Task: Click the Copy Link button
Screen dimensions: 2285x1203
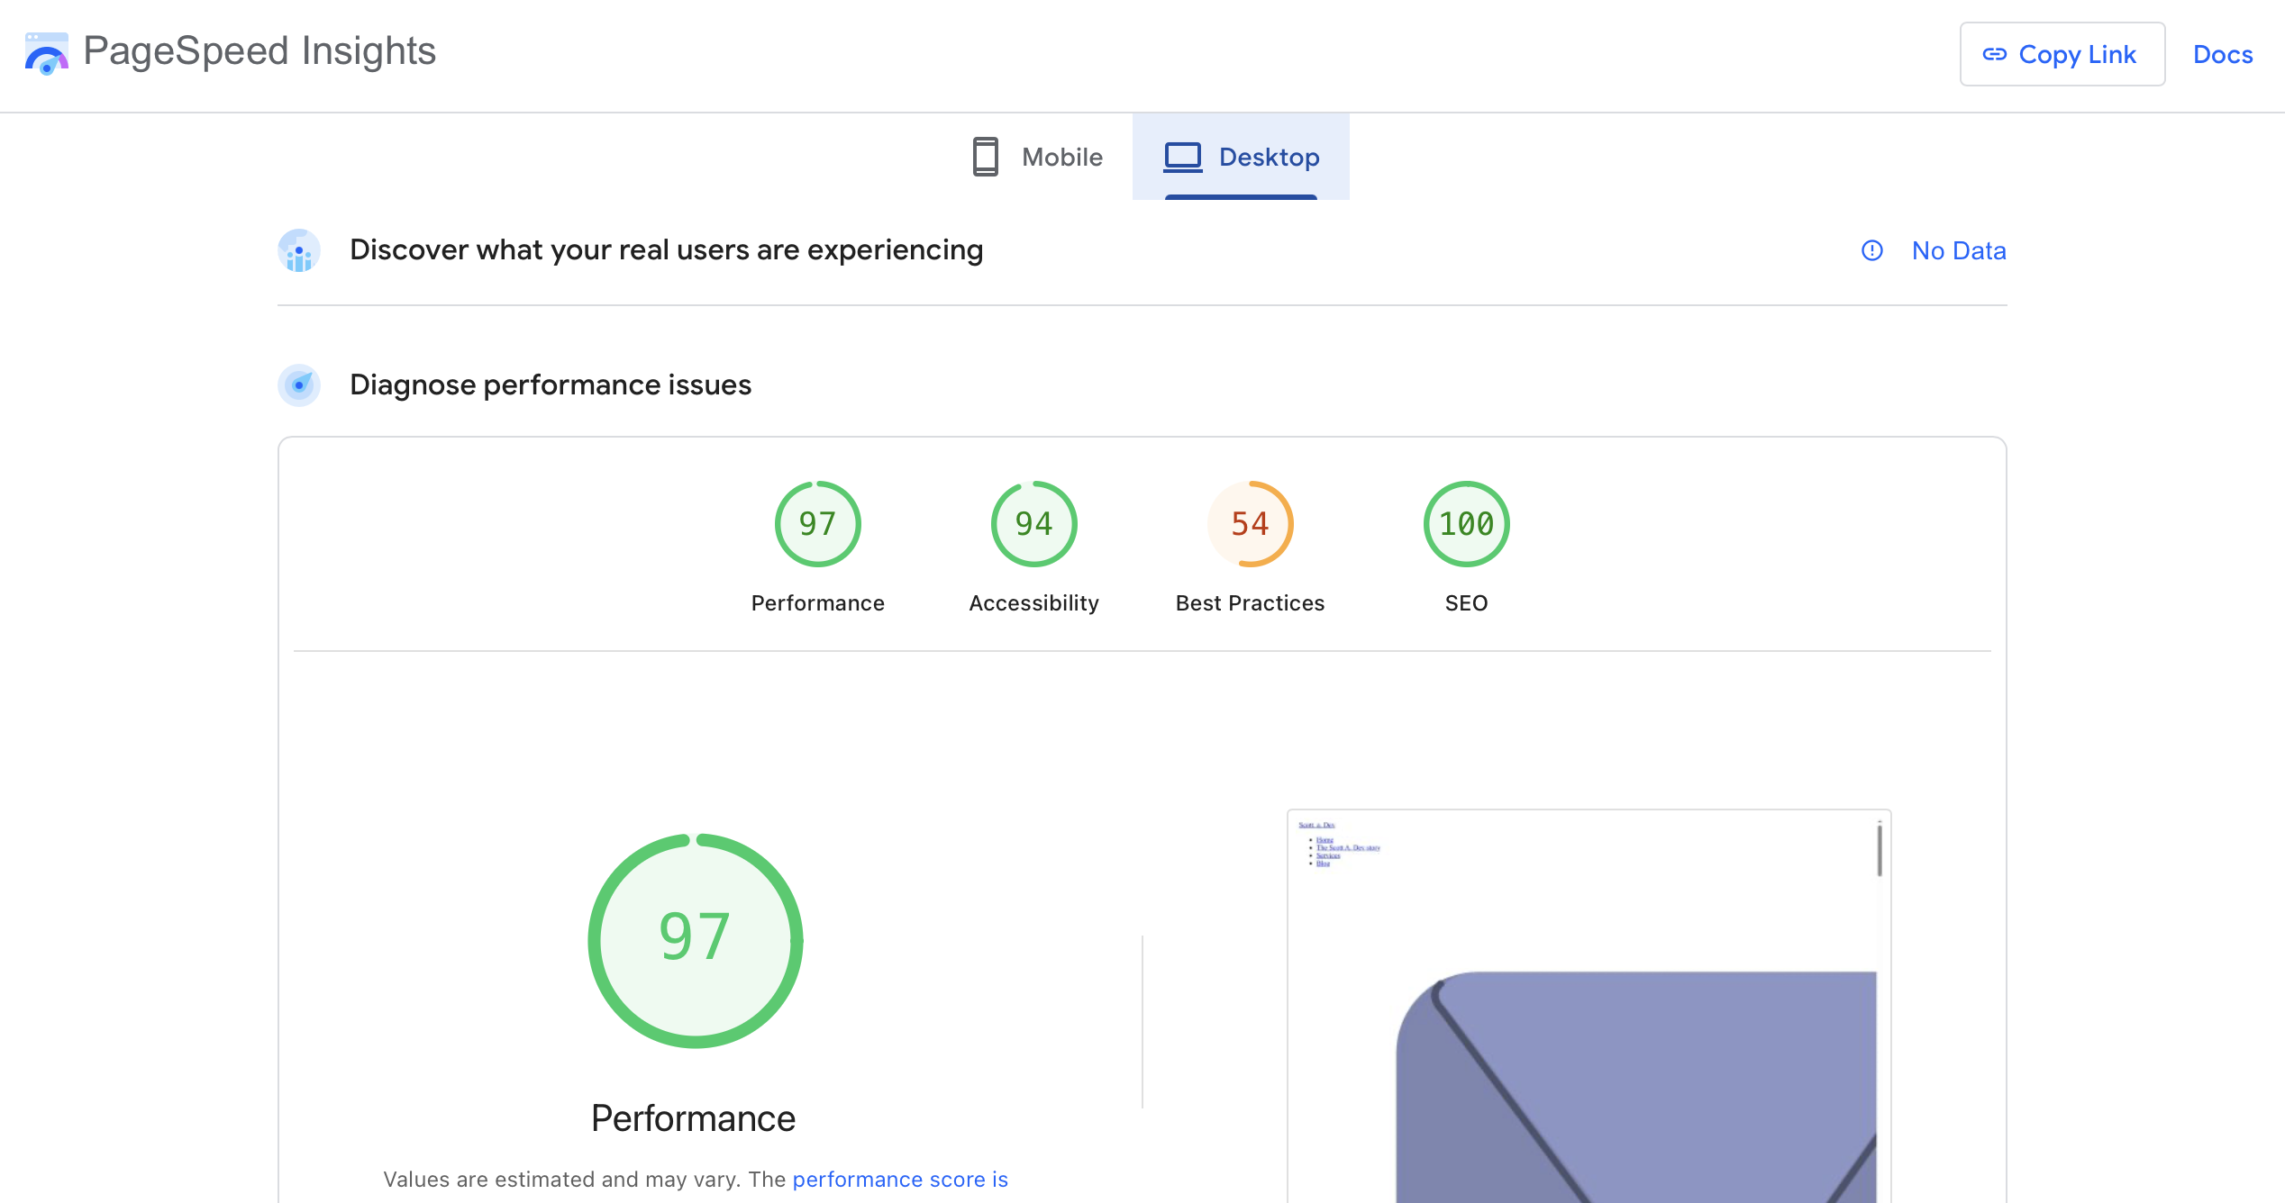Action: click(x=2063, y=54)
